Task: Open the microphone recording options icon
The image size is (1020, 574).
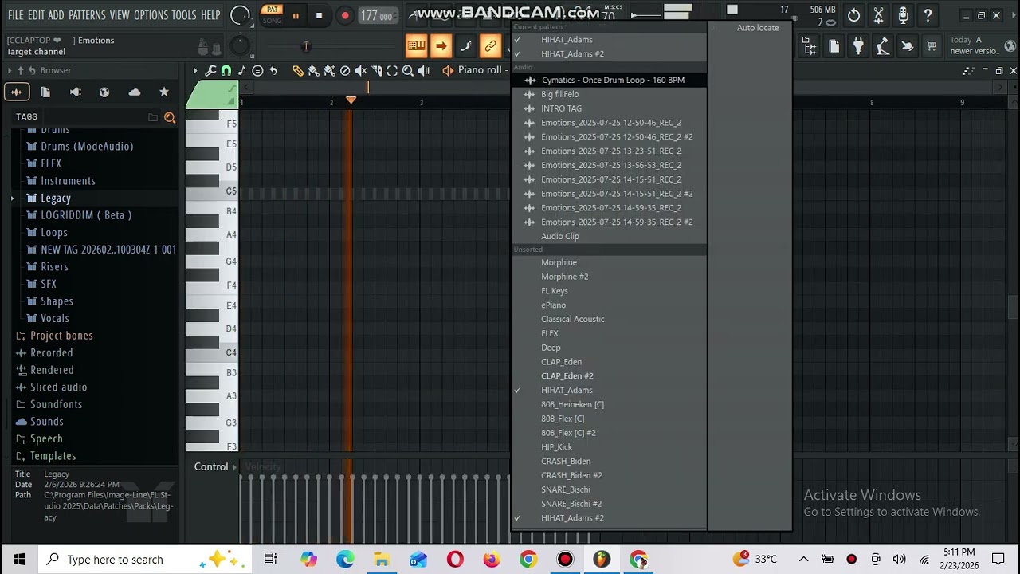Action: pos(903,15)
